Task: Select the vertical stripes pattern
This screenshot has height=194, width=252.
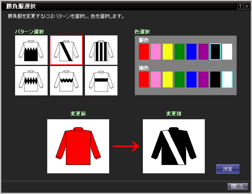Action: (x=101, y=50)
